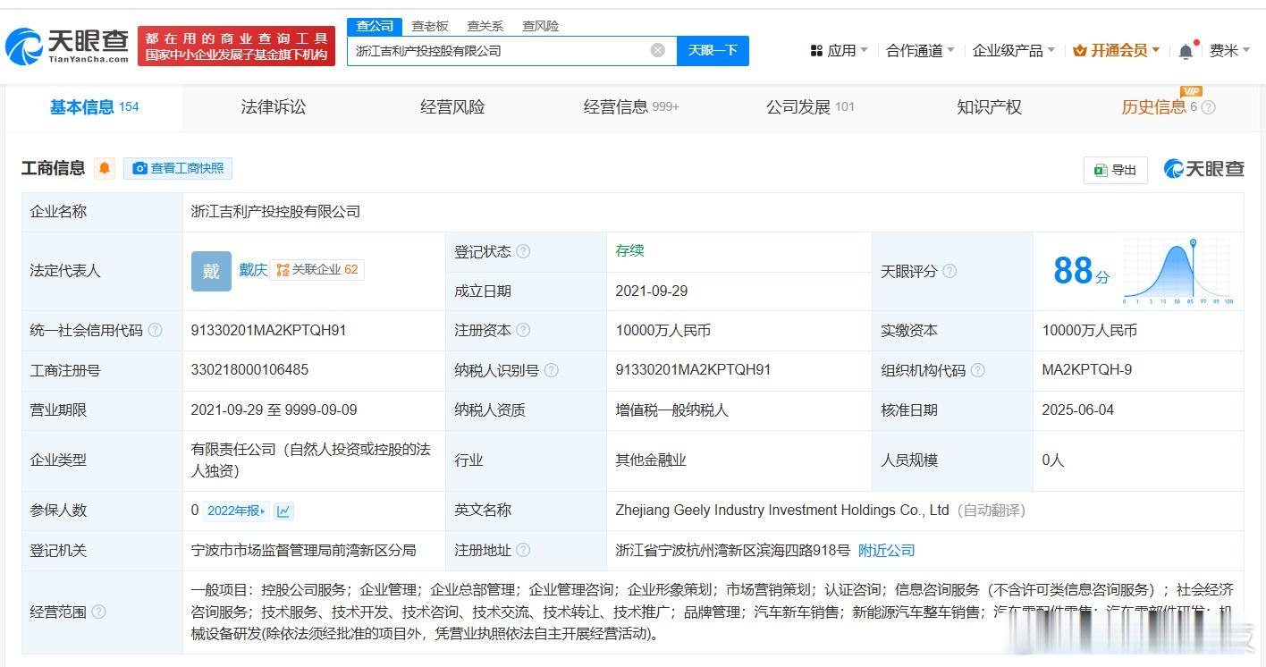This screenshot has height=667, width=1266.
Task: Click 宁波市市场监督管理局前湾新区分局 registrar
Action: pos(303,550)
